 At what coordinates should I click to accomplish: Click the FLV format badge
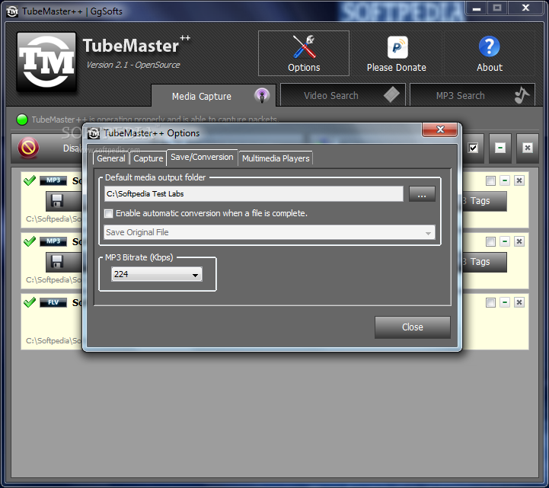pyautogui.click(x=53, y=302)
